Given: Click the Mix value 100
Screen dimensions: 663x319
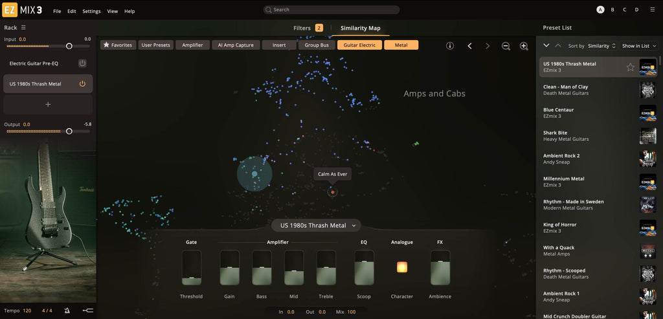Looking at the screenshot, I should tap(352, 312).
